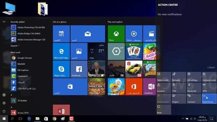Open Adobe Bridge CS6 (64bit)

click(x=26, y=34)
